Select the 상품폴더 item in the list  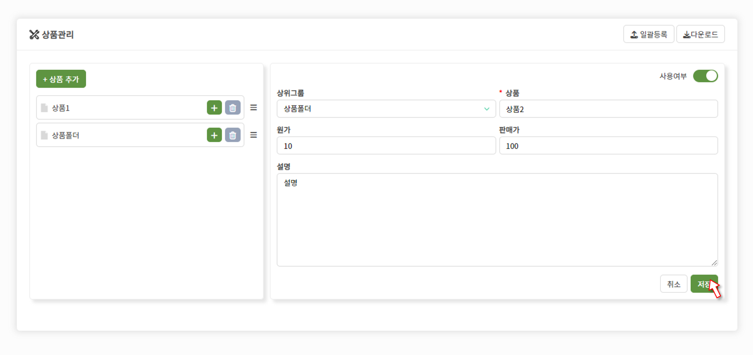click(x=140, y=135)
